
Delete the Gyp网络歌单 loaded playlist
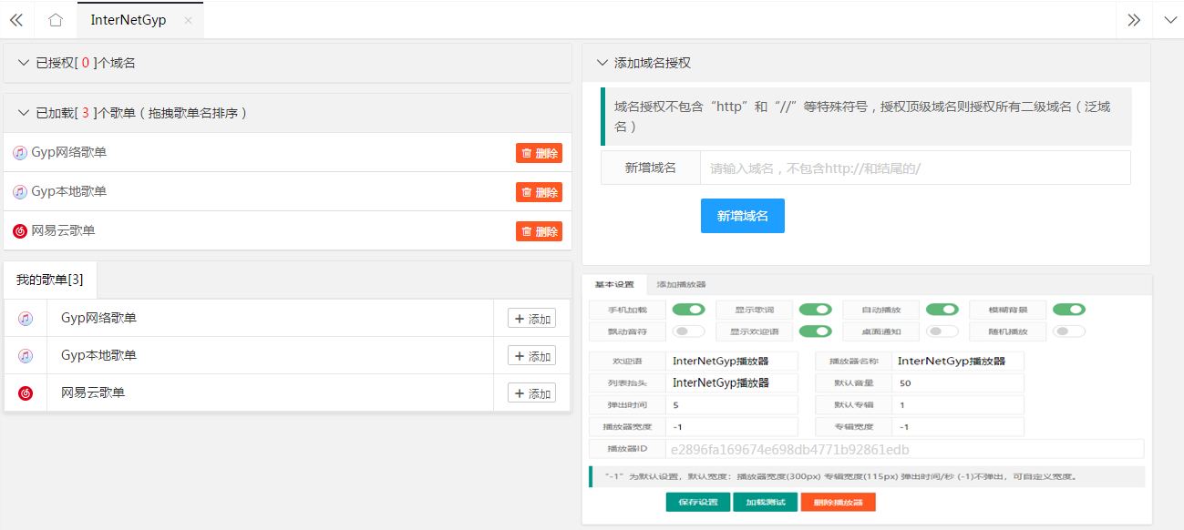(539, 153)
